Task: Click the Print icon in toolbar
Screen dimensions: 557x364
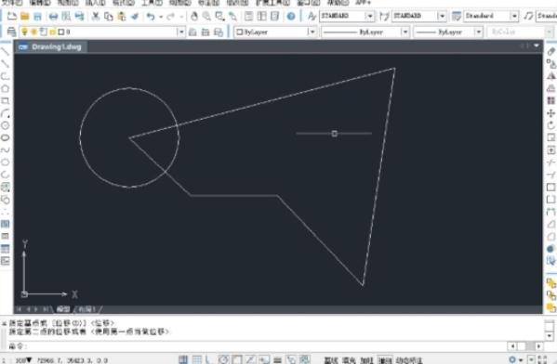Action: (53, 16)
